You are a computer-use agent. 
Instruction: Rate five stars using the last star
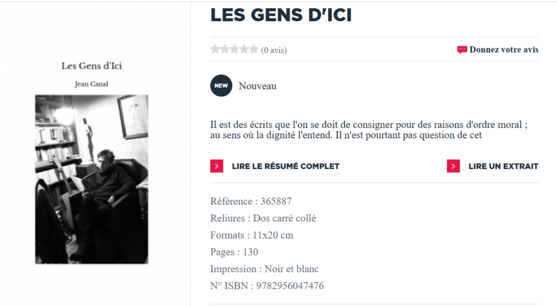tap(253, 49)
